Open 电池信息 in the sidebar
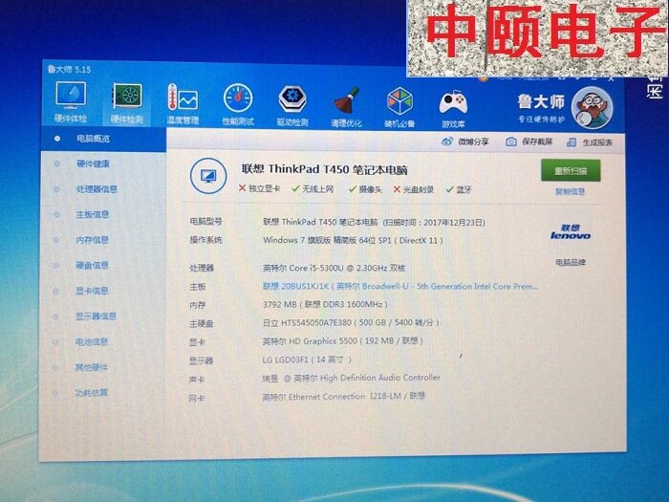This screenshot has width=669, height=502. click(92, 341)
